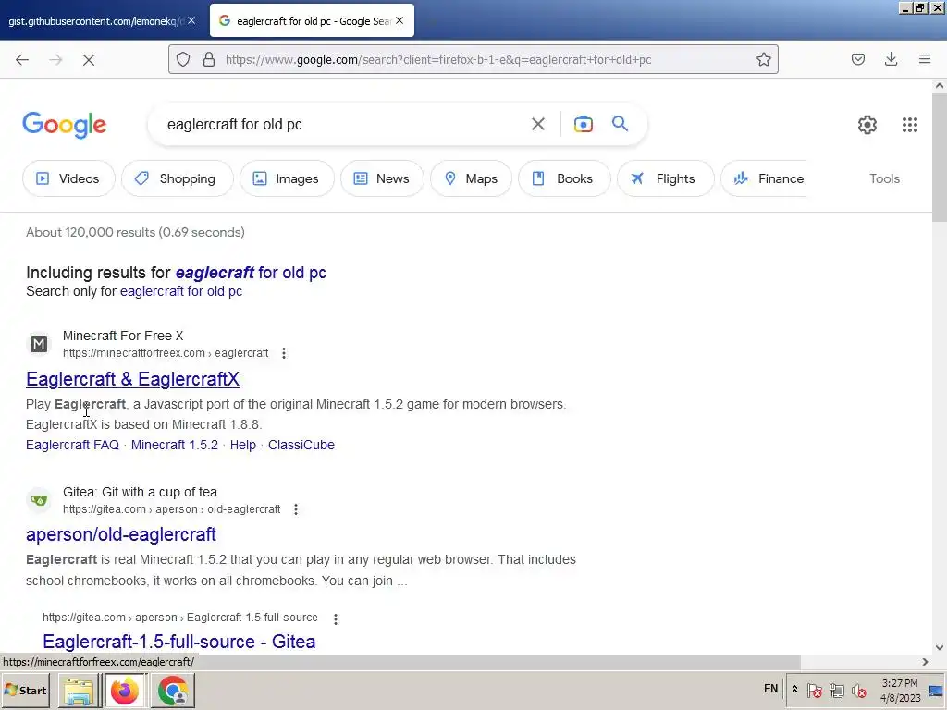
Task: Open the Minecraft 1.5.2 sitelink
Action: [175, 445]
